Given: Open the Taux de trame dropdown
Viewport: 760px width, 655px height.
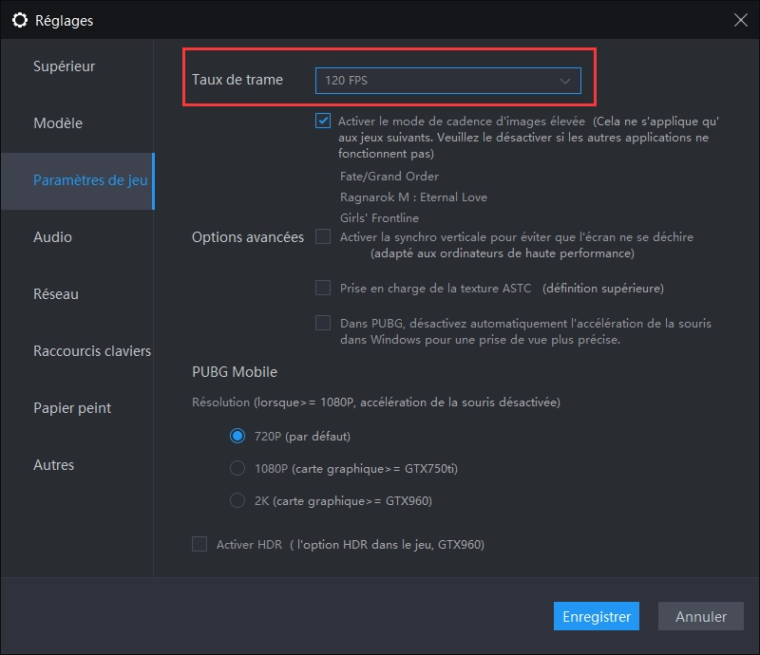Looking at the screenshot, I should tap(447, 82).
